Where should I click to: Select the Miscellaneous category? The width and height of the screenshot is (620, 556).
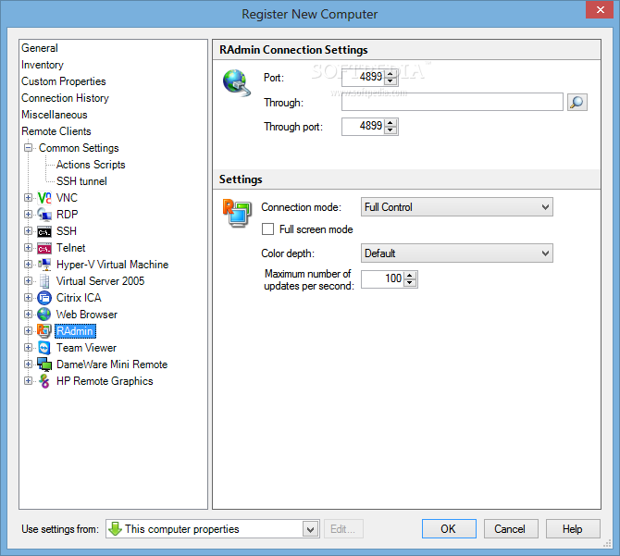click(55, 115)
